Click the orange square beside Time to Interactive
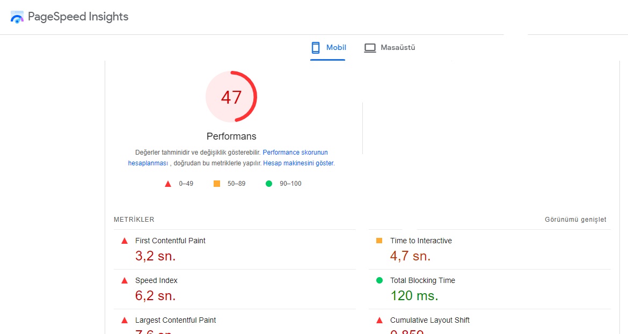 coord(381,241)
